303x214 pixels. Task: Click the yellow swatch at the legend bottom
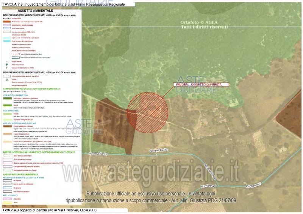8,203
